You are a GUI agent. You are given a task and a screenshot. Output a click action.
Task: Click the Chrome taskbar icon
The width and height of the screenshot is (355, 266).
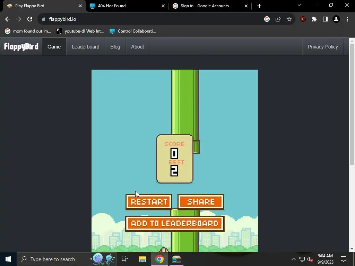159,259
